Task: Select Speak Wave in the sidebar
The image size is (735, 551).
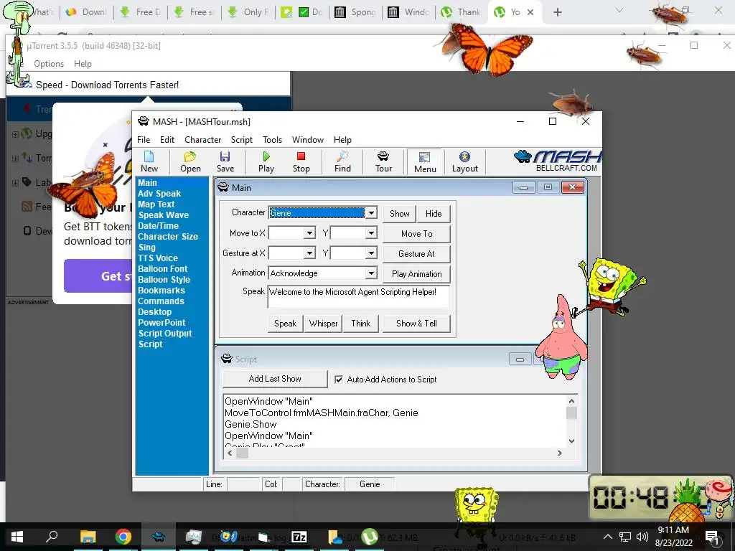Action: point(163,215)
